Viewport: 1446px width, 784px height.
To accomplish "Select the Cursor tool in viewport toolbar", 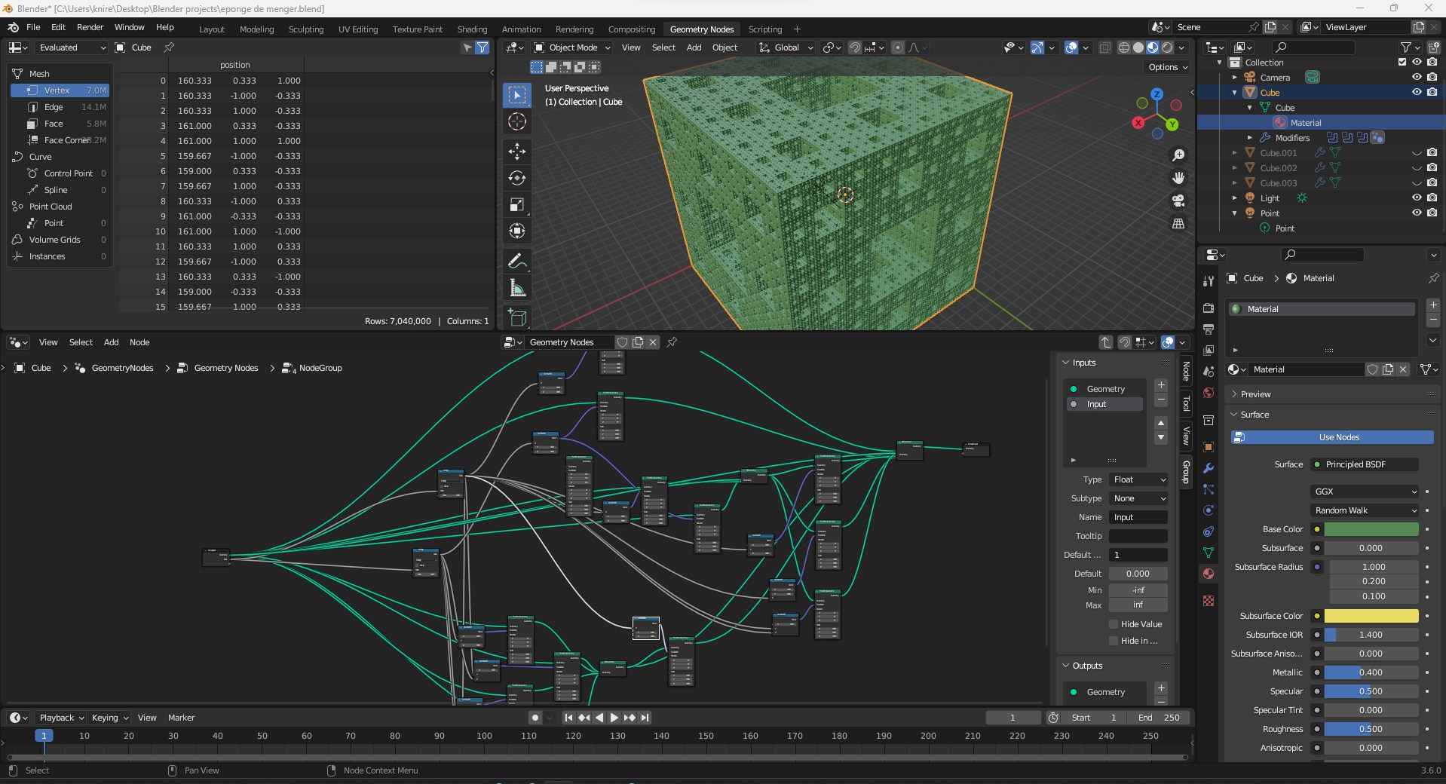I will pos(516,122).
